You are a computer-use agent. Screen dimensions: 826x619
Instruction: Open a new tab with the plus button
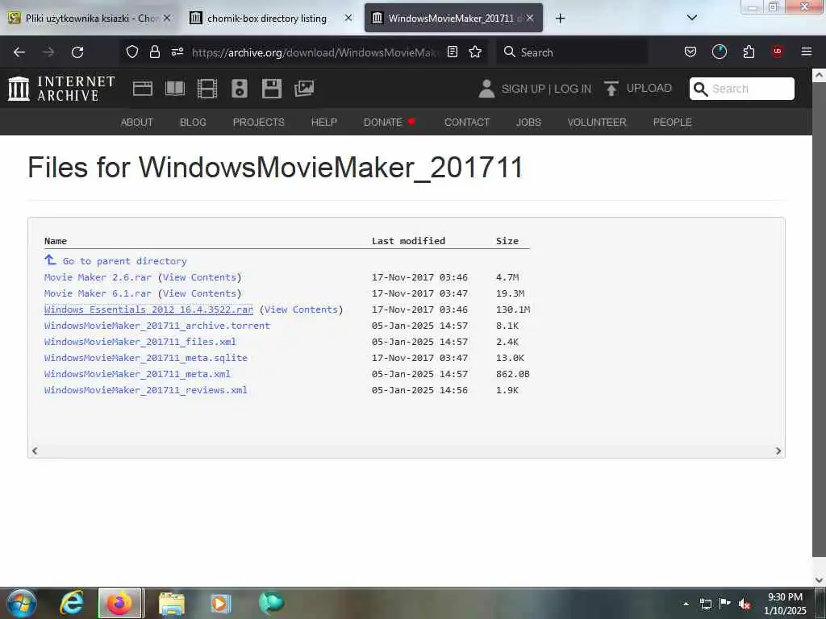point(560,19)
